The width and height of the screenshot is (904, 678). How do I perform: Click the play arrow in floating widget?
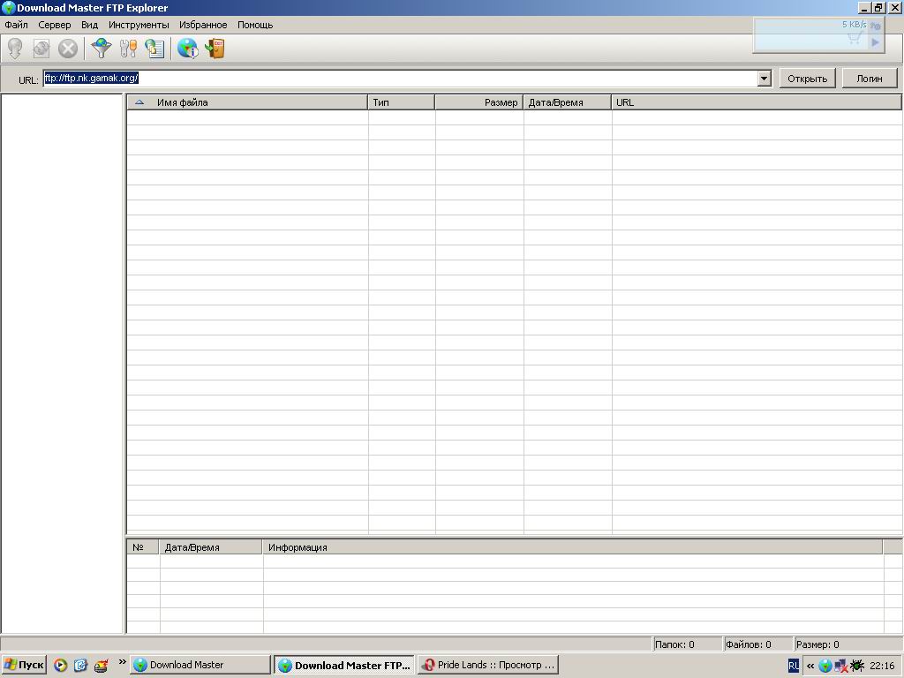876,42
